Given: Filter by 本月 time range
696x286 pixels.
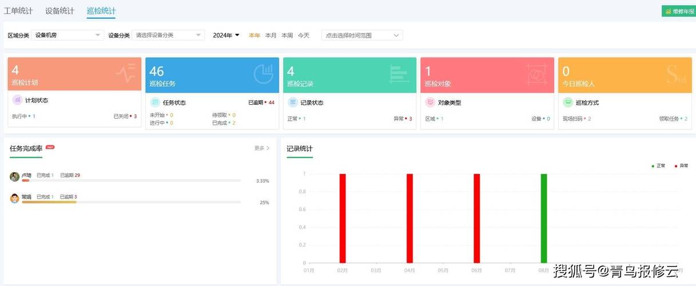Looking at the screenshot, I should (271, 35).
